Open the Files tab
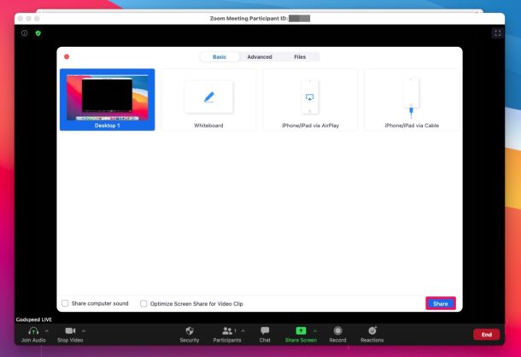The width and height of the screenshot is (521, 357). [300, 57]
